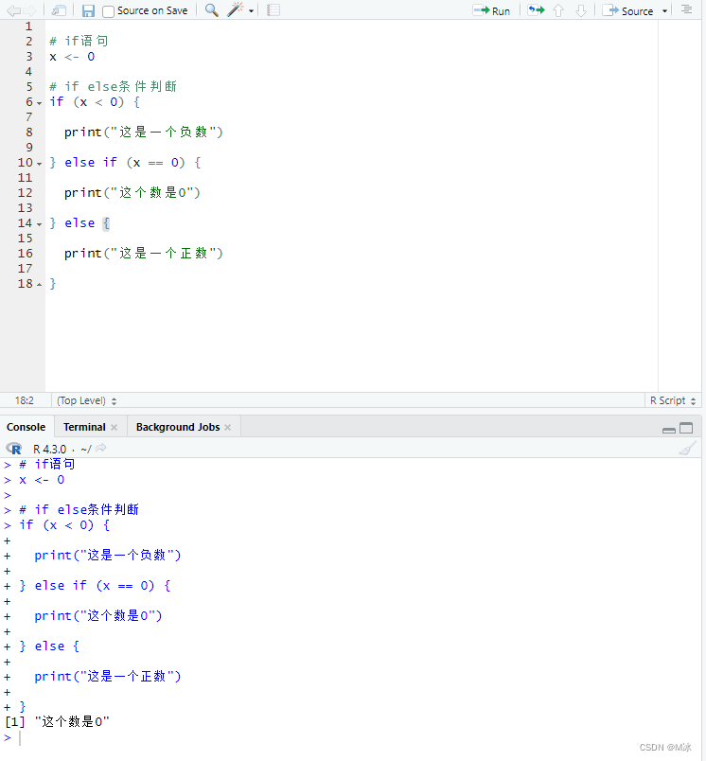Open Source options dropdown arrow
This screenshot has height=761, width=706.
click(664, 11)
